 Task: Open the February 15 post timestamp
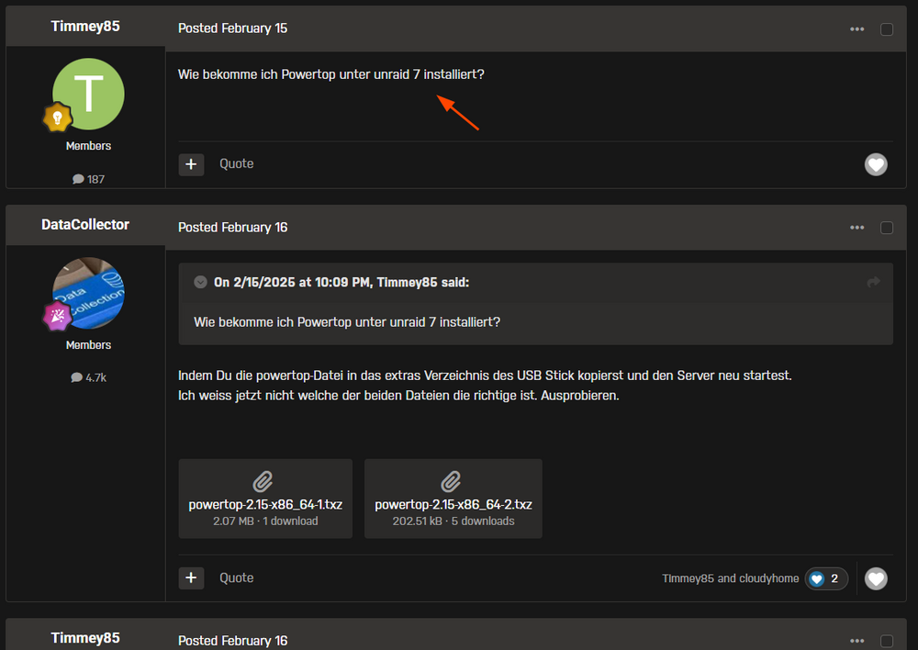tap(232, 28)
